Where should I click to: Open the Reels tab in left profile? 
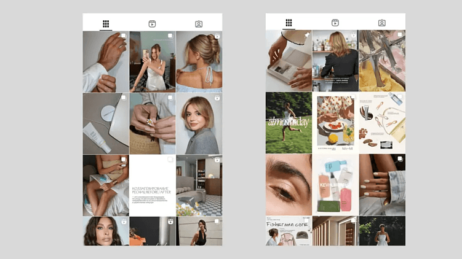152,24
